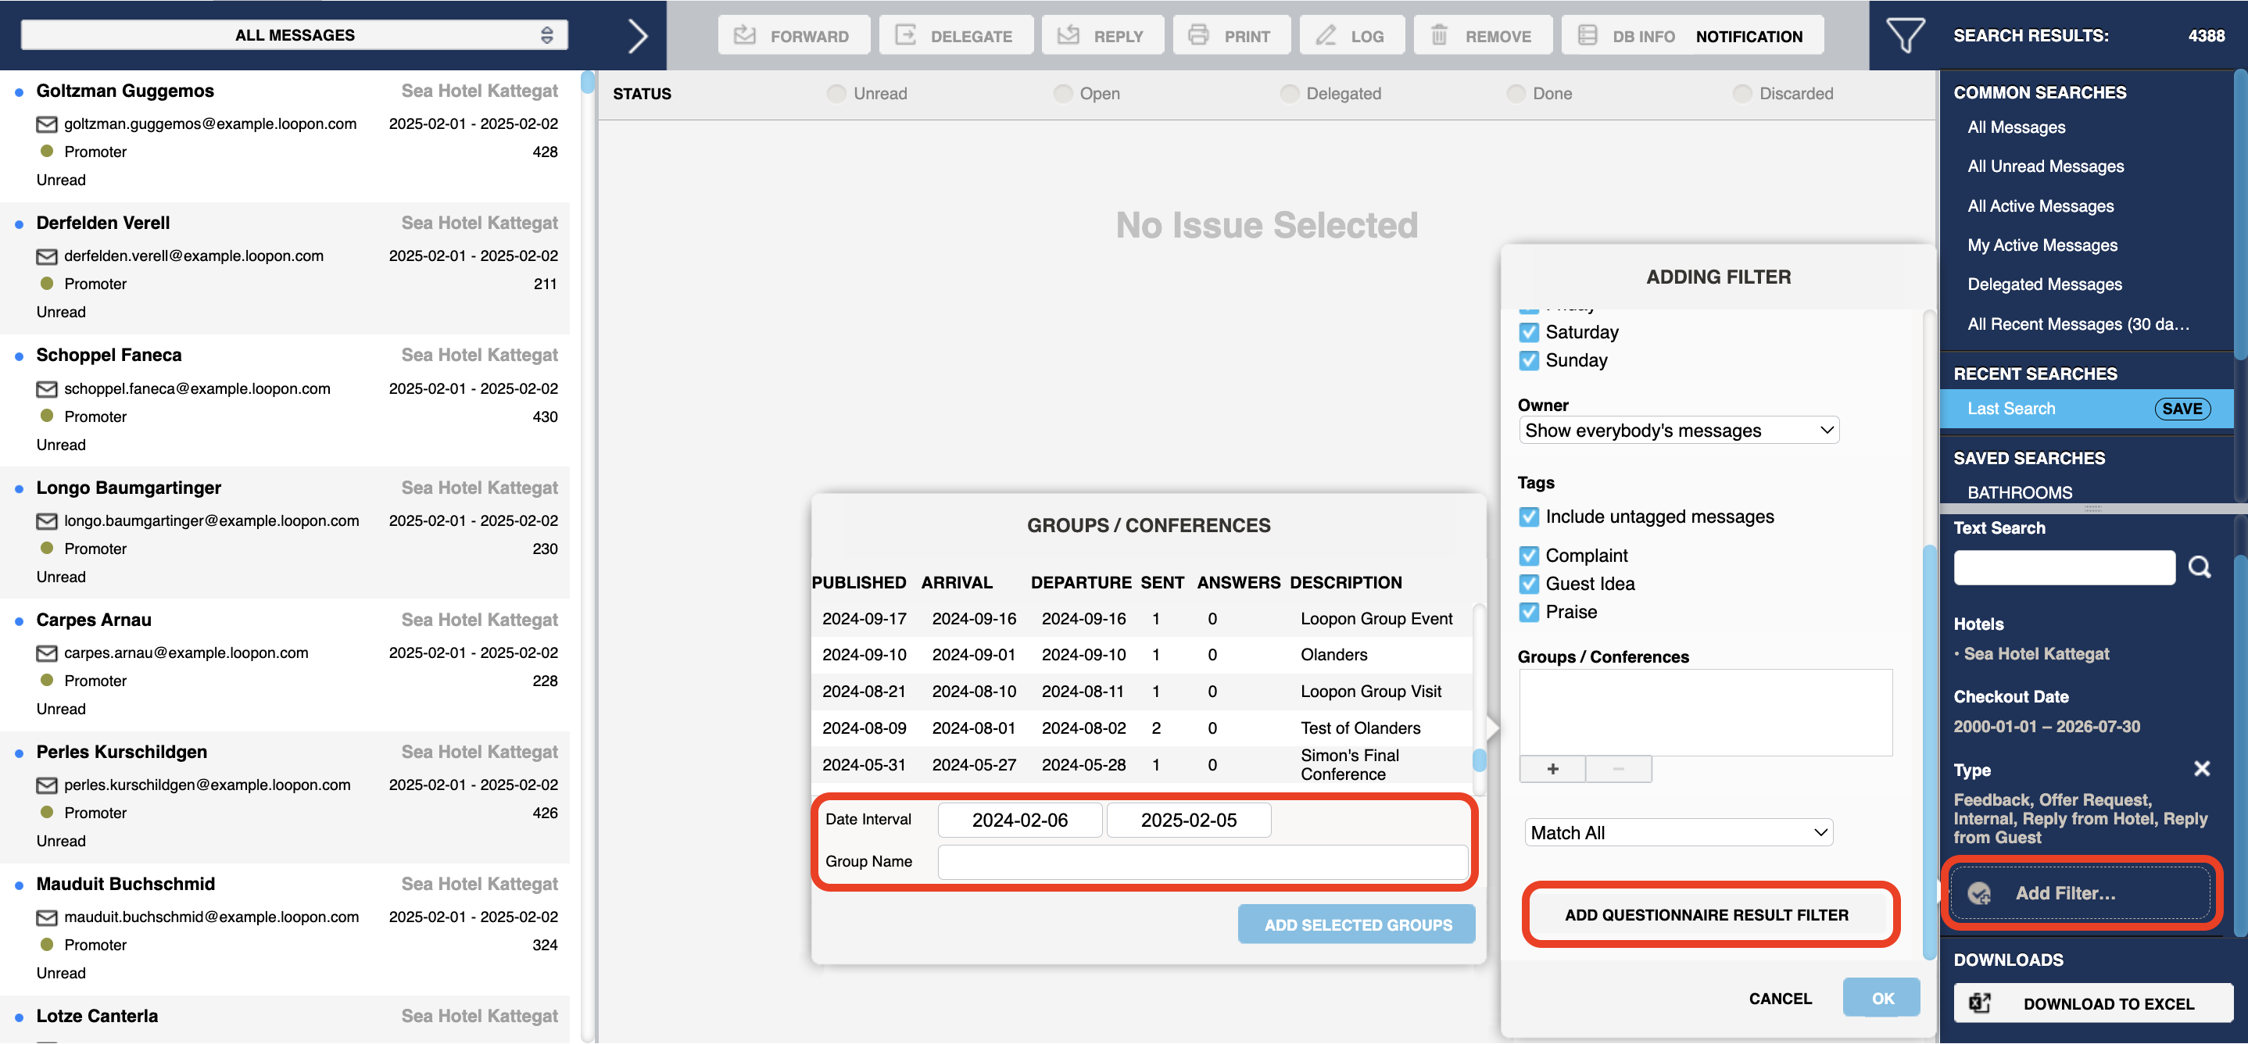Click the filter funnel icon

click(x=1905, y=36)
